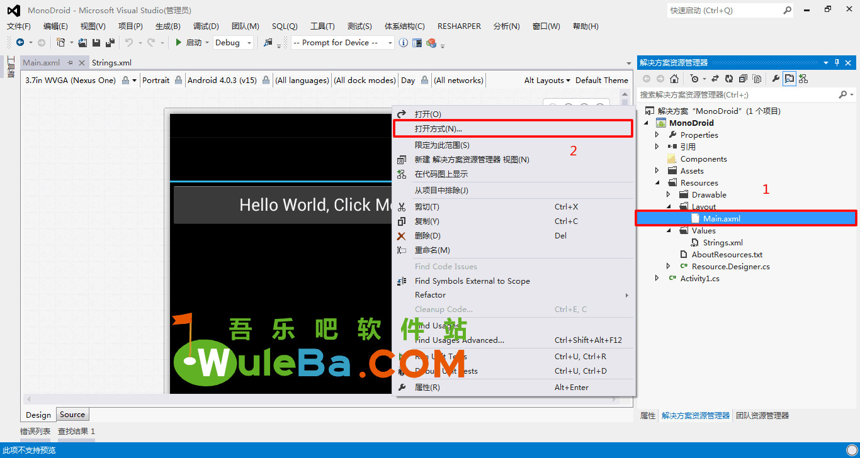Open the RESHARPER menu
Image resolution: width=860 pixels, height=458 pixels.
(x=459, y=26)
